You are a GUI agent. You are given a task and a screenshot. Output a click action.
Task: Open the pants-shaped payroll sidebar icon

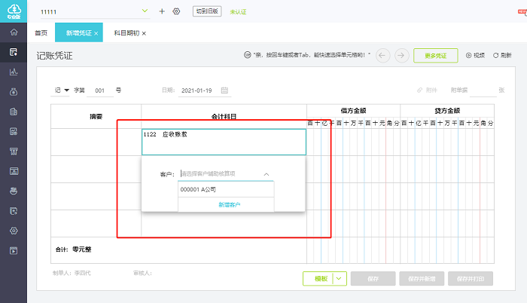[x=14, y=151]
